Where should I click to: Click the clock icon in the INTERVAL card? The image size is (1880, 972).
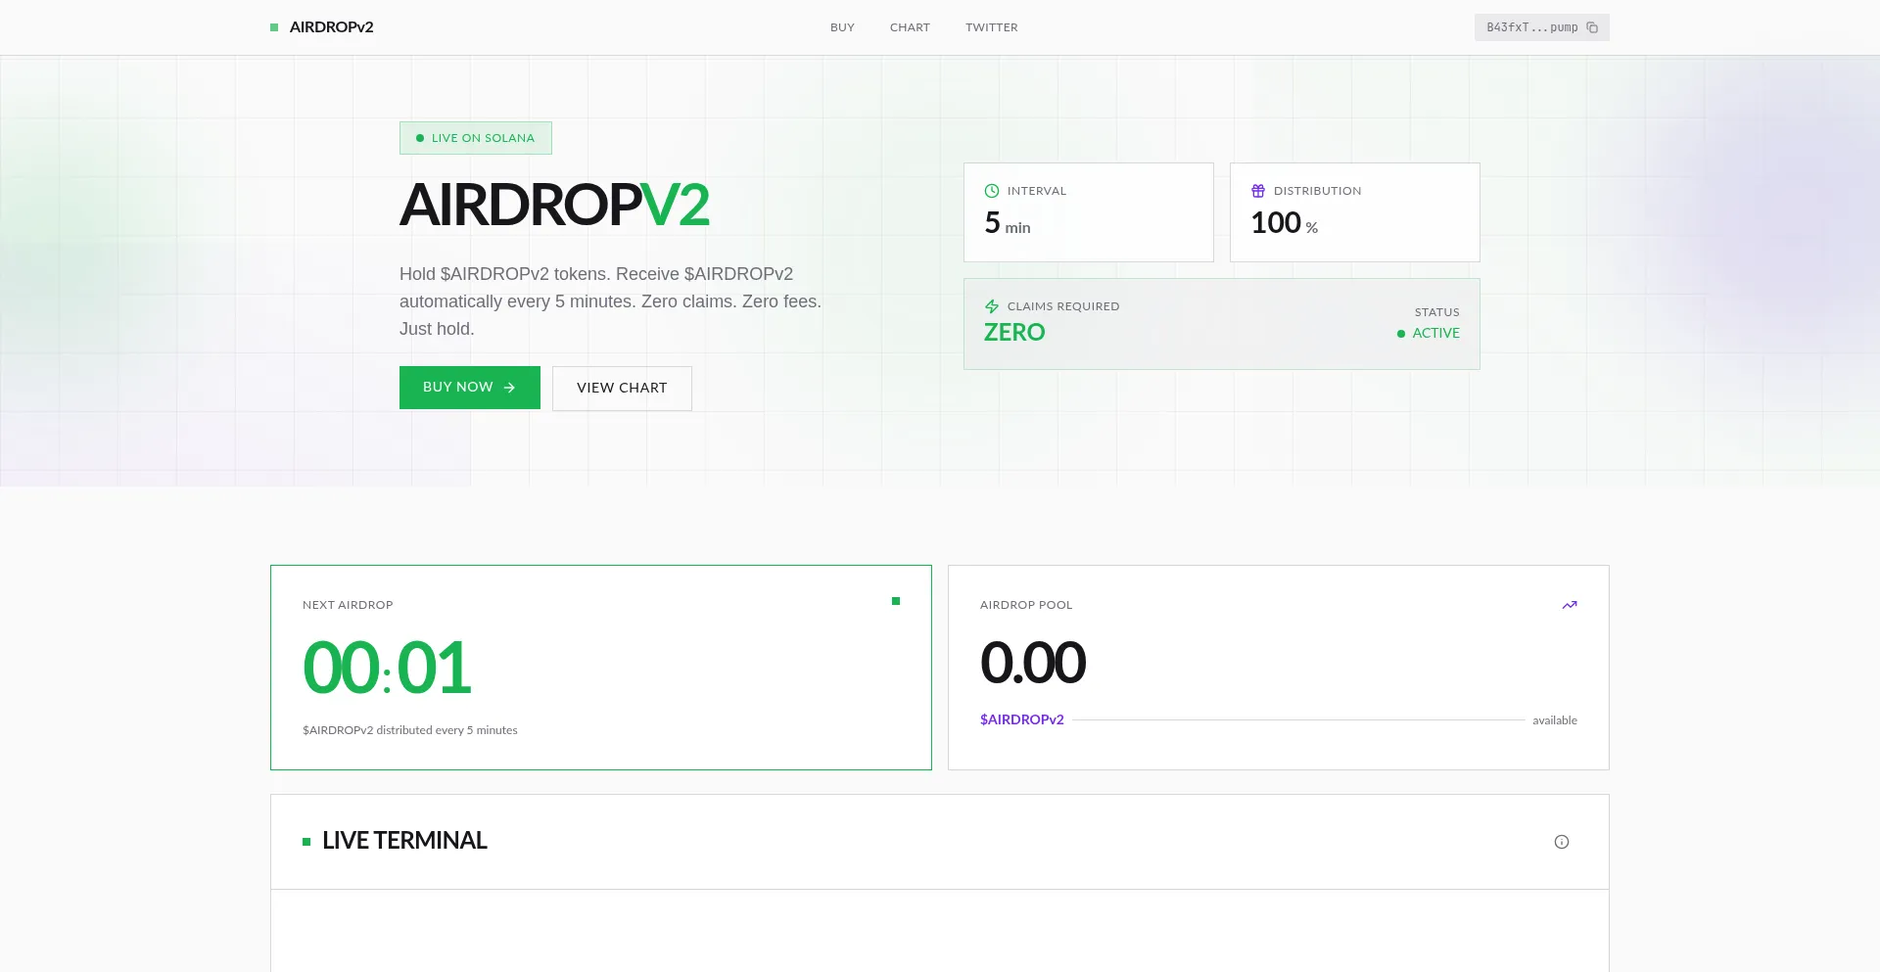[992, 191]
